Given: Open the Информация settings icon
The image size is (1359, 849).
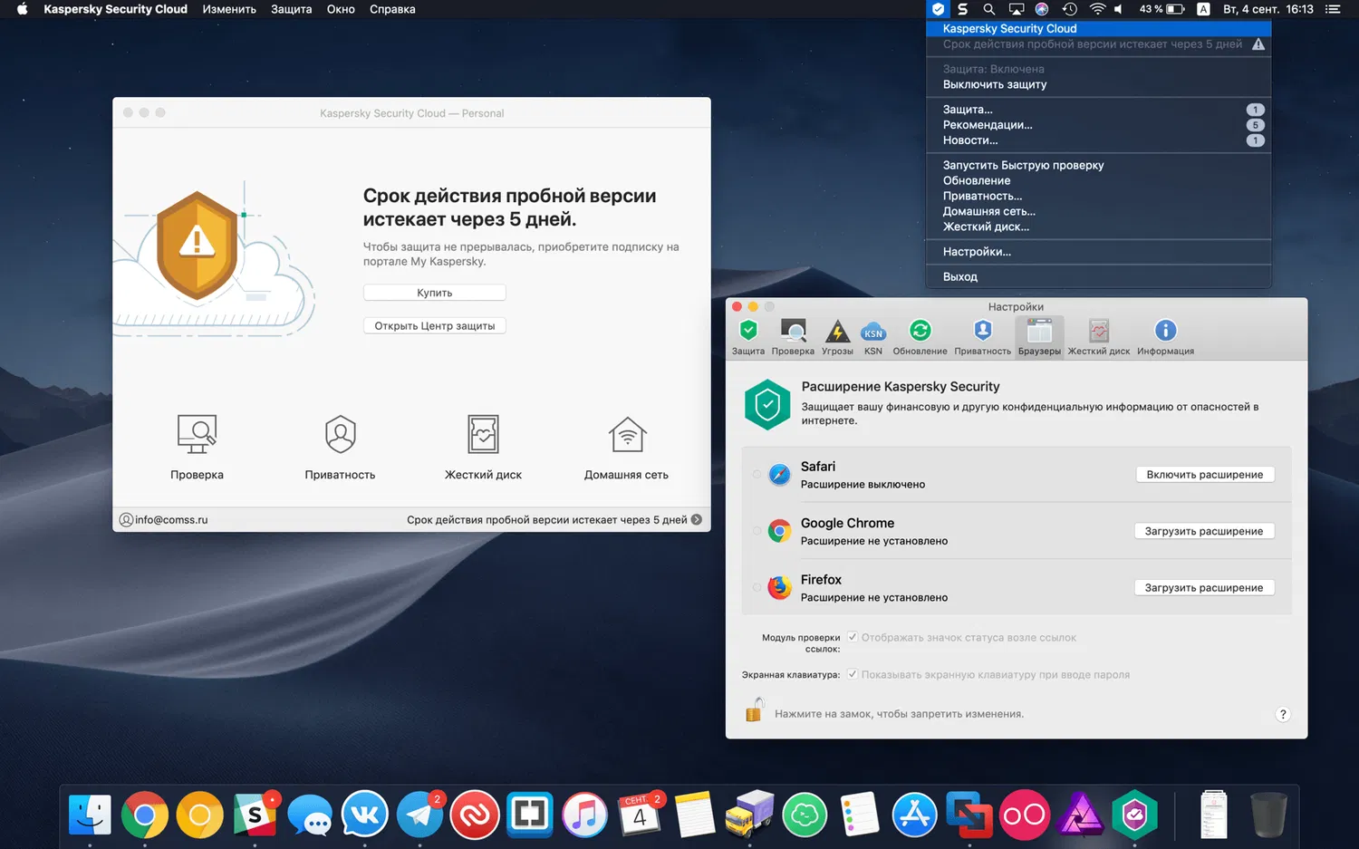Looking at the screenshot, I should point(1164,331).
